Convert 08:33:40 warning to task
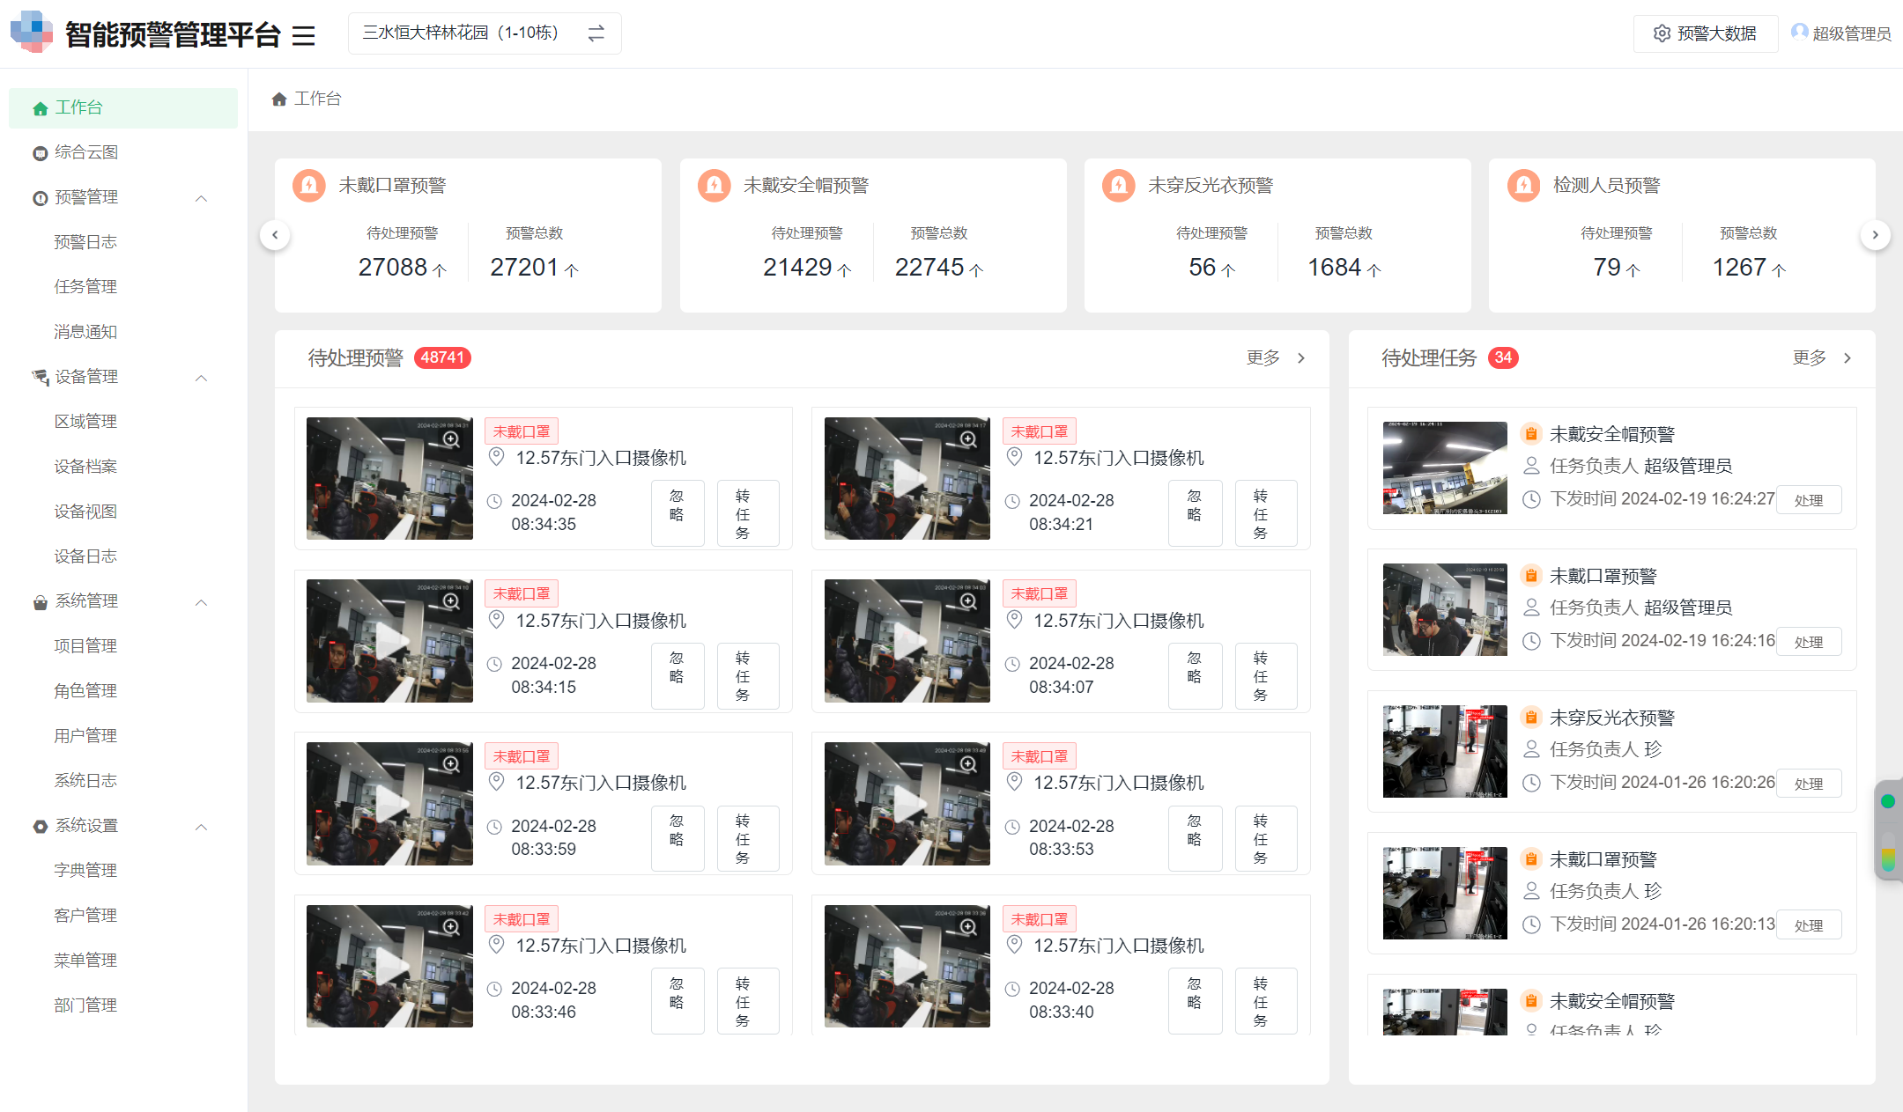Image resolution: width=1903 pixels, height=1112 pixels. point(1265,1001)
